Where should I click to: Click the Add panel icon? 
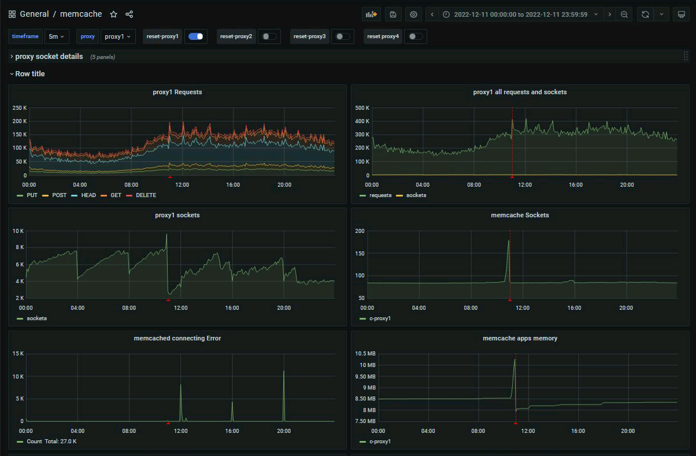coord(371,14)
